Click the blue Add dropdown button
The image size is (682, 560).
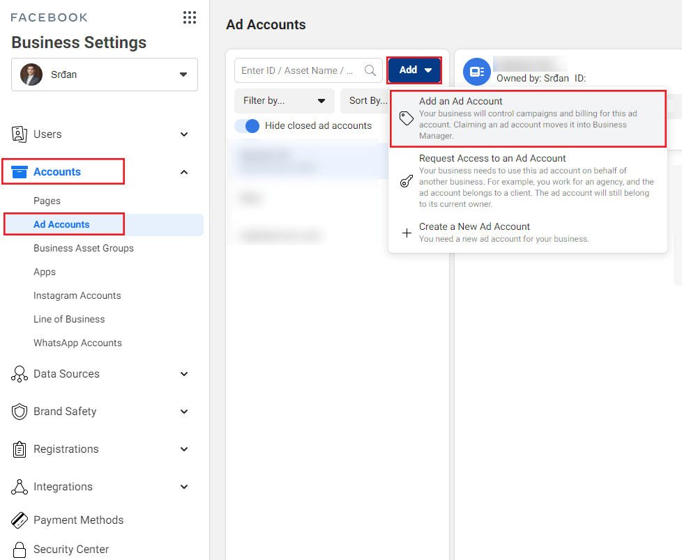414,70
